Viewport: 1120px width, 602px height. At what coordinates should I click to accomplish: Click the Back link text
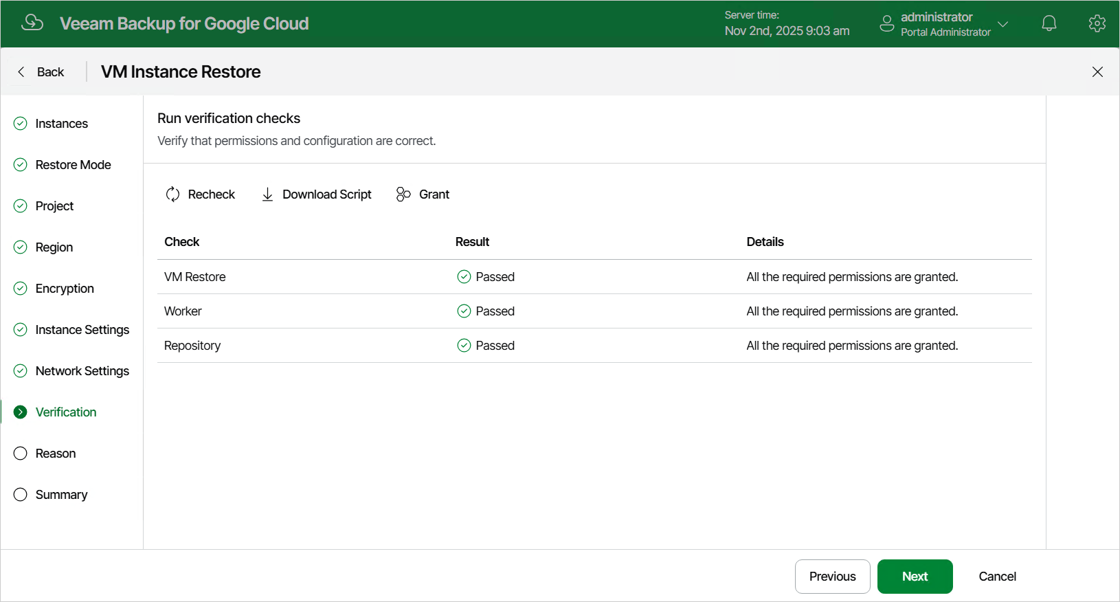coord(50,72)
